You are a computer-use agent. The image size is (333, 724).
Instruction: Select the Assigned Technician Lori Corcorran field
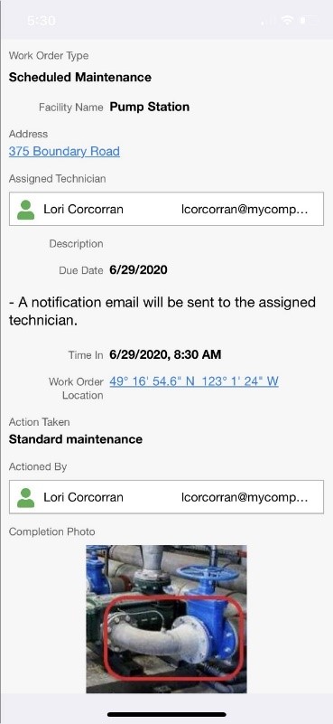[166, 209]
